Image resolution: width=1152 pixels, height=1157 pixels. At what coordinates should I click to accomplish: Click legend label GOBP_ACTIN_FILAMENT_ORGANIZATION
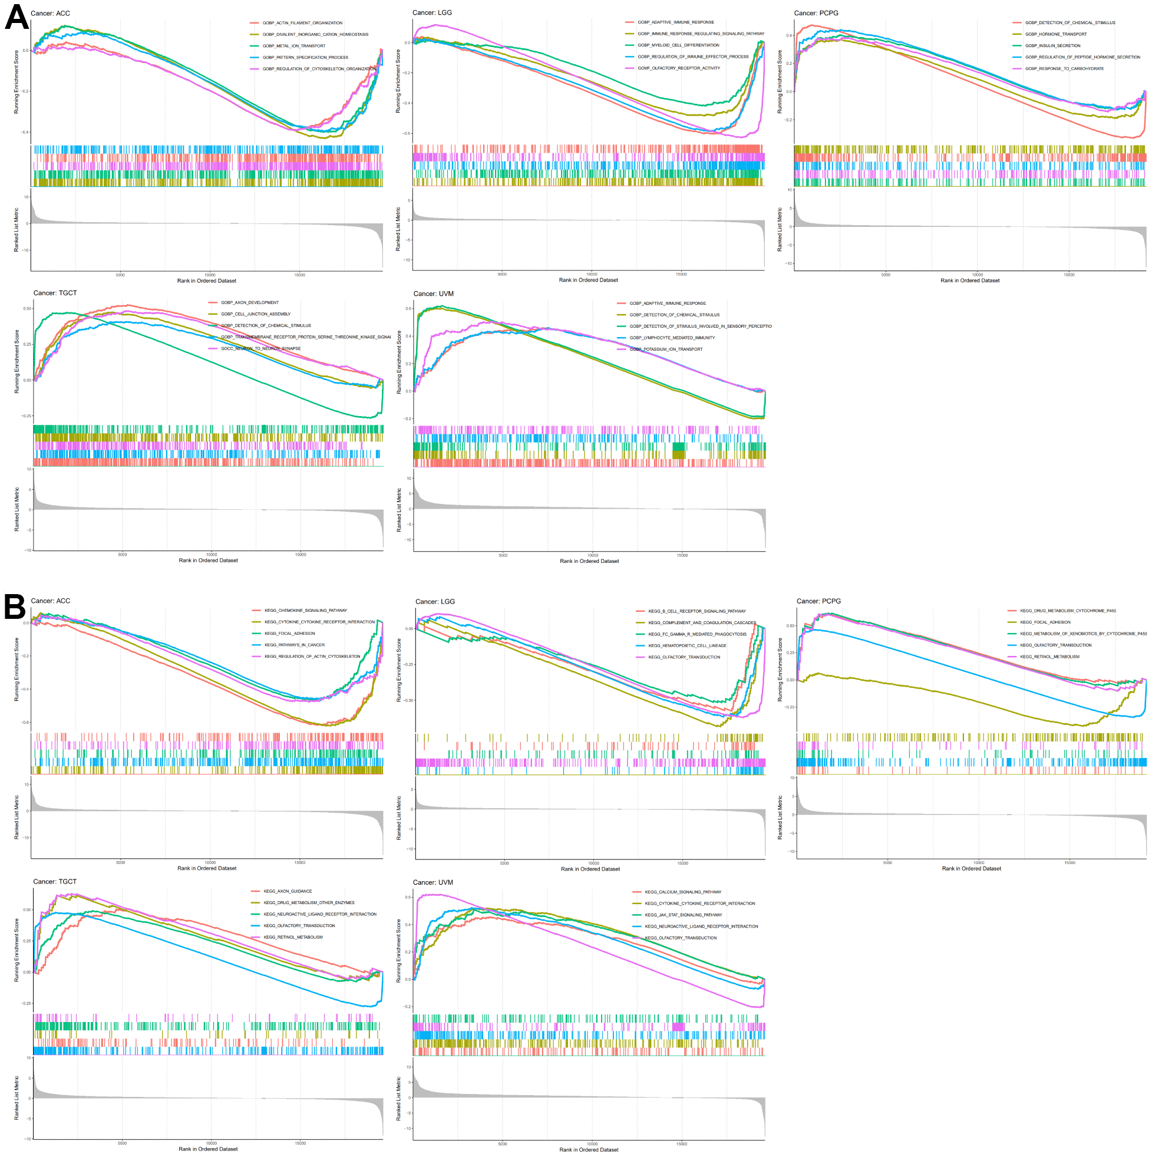tap(302, 23)
